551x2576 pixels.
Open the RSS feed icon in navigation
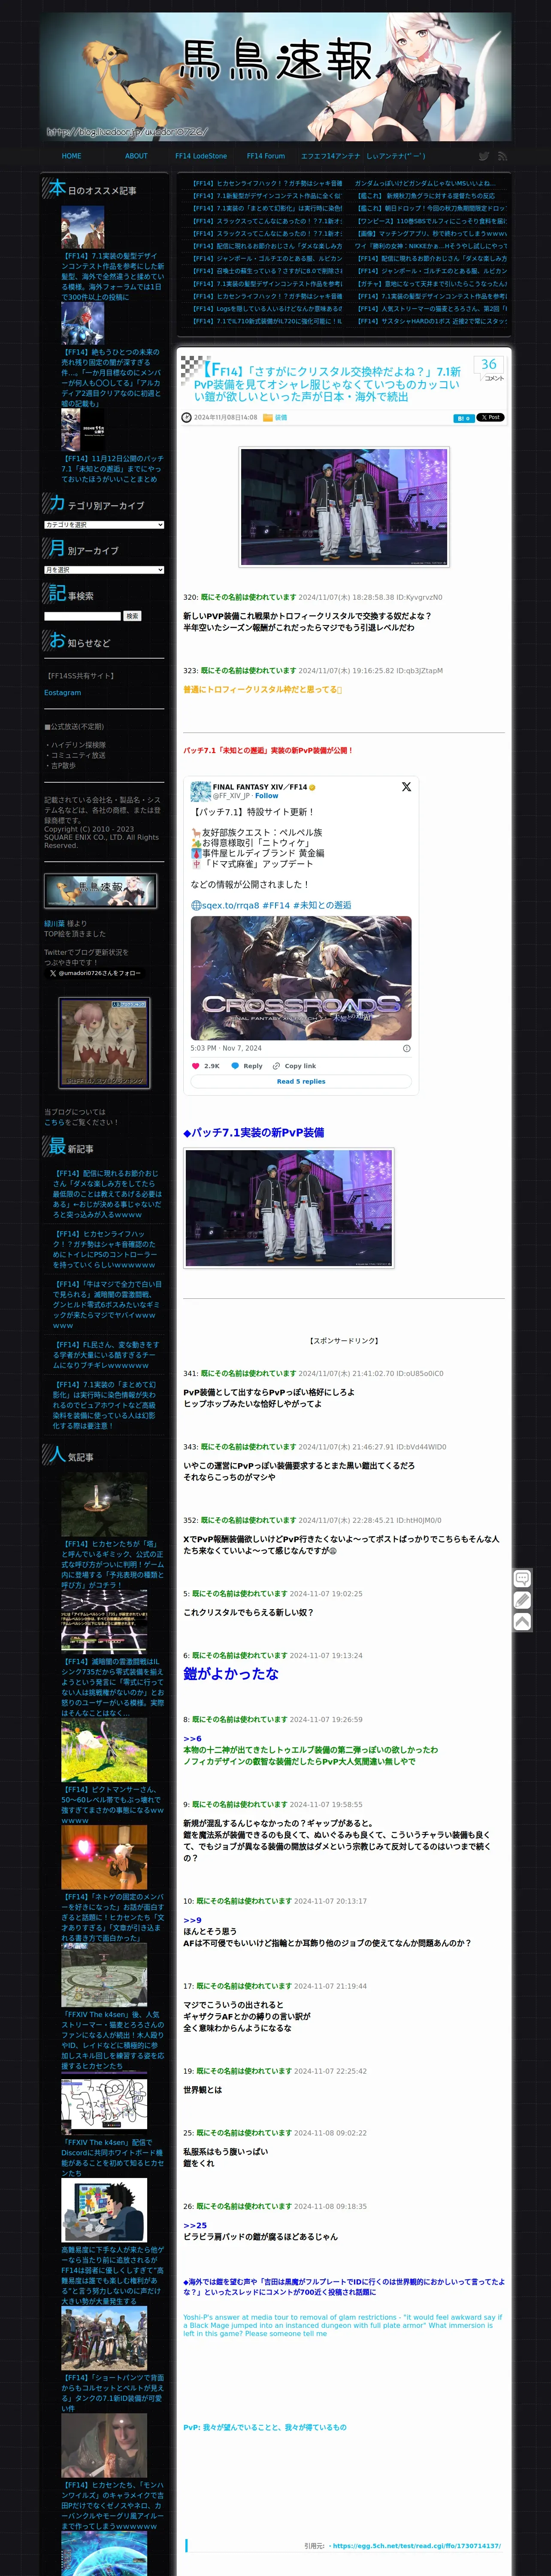coord(502,156)
